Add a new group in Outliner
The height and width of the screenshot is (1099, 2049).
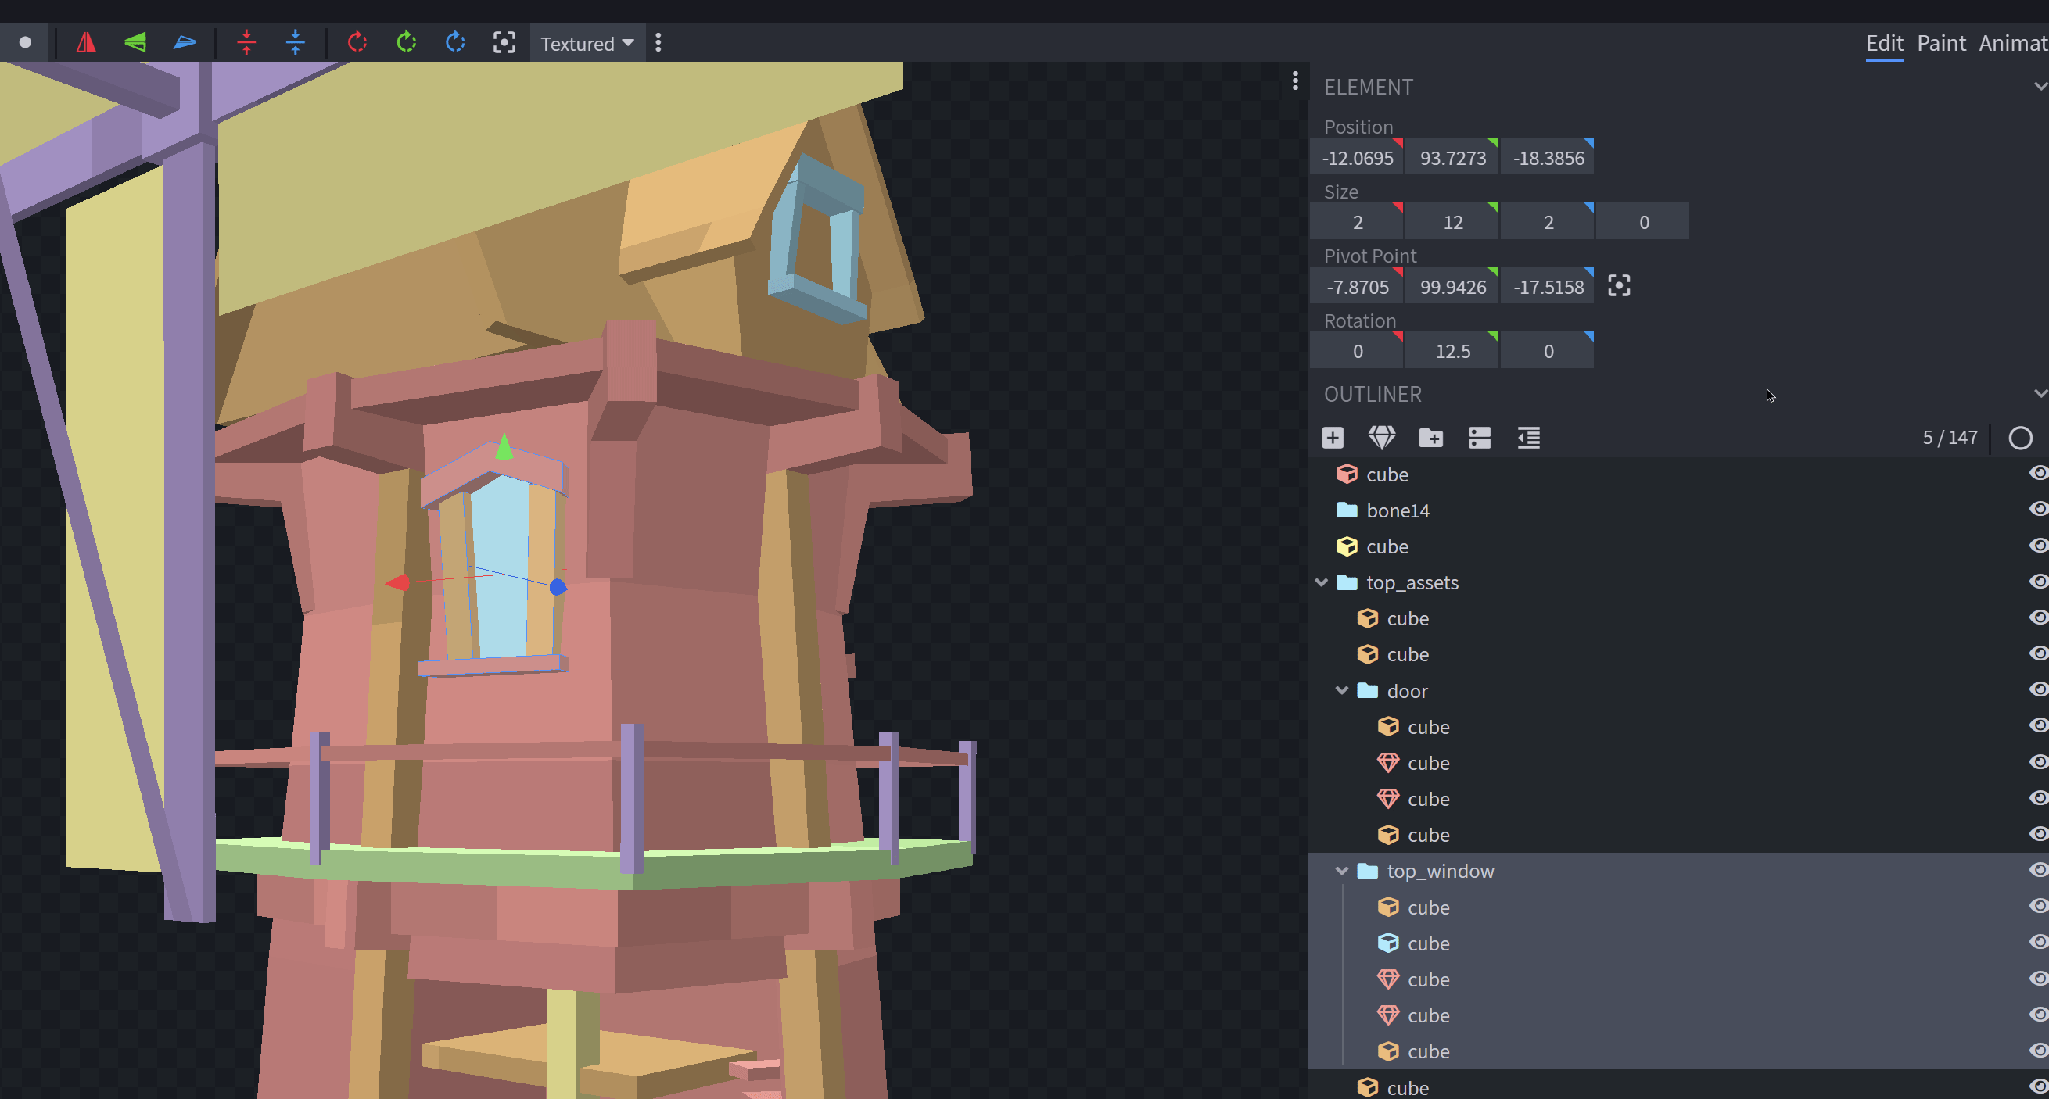1431,438
